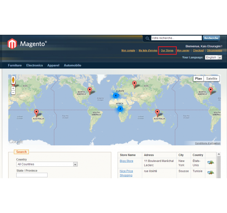The width and height of the screenshot is (227, 213).
Task: Click the Magento logo
Action: click(x=27, y=44)
